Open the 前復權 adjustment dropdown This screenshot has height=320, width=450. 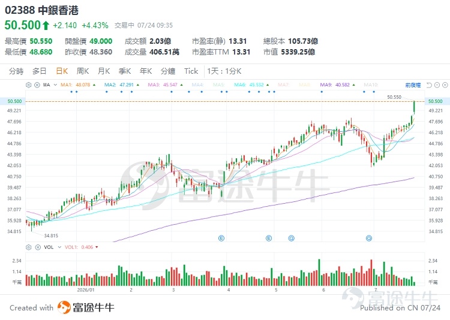[413, 85]
